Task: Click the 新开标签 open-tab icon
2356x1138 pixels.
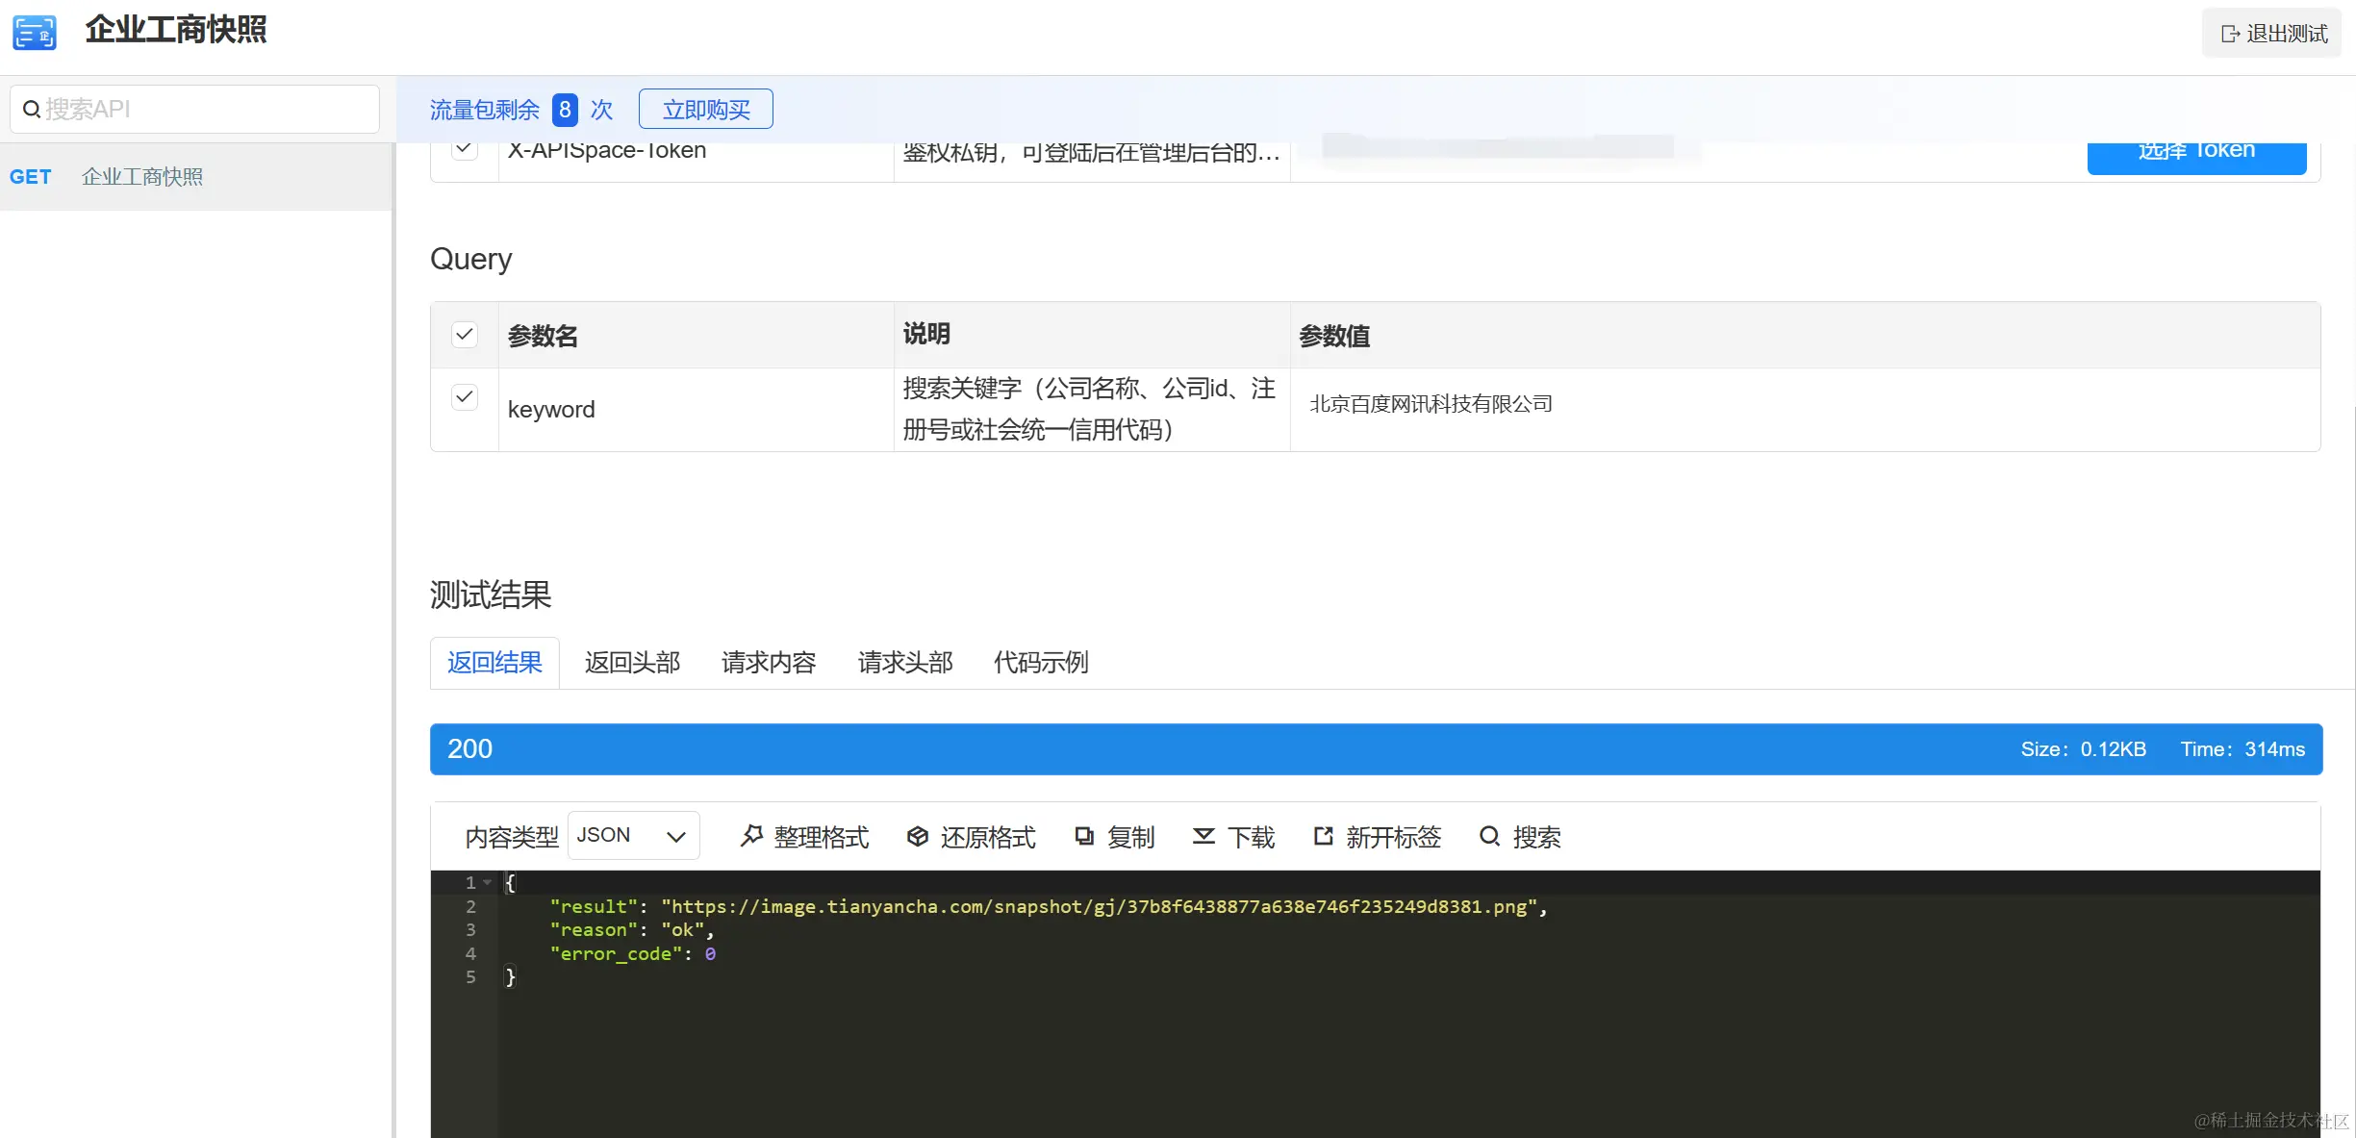Action: 1324,836
